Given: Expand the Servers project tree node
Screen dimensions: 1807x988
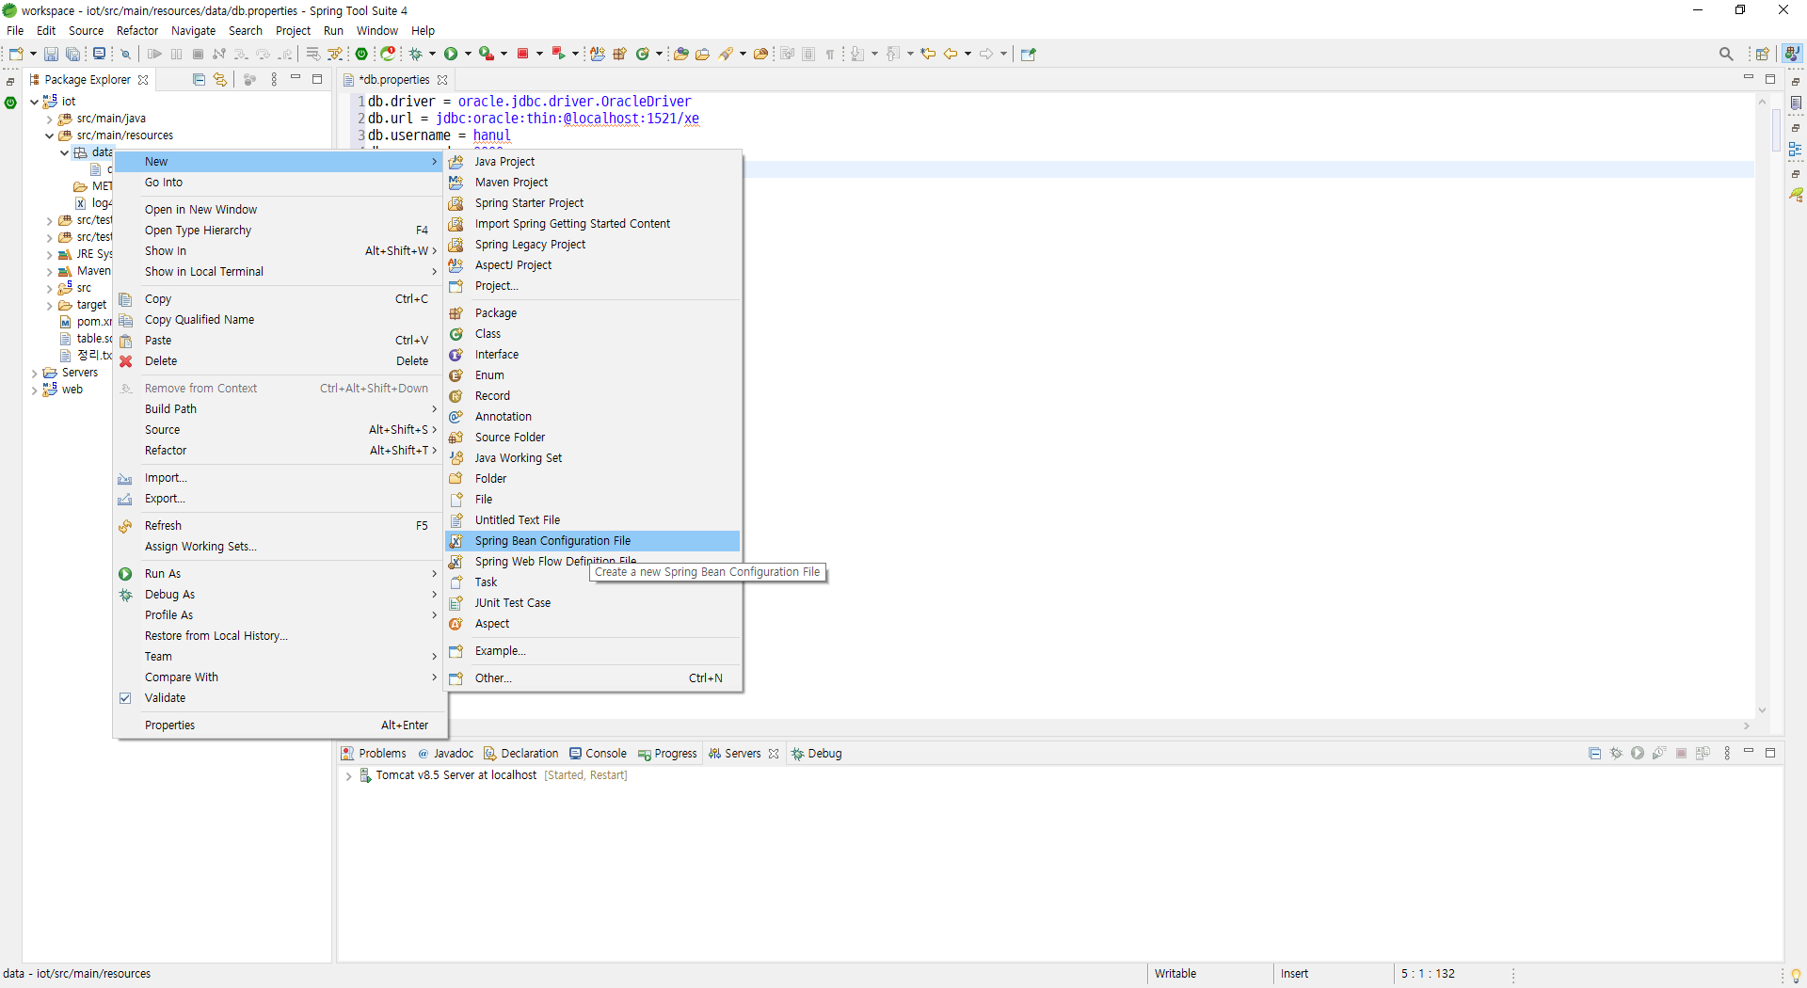Looking at the screenshot, I should pos(35,374).
